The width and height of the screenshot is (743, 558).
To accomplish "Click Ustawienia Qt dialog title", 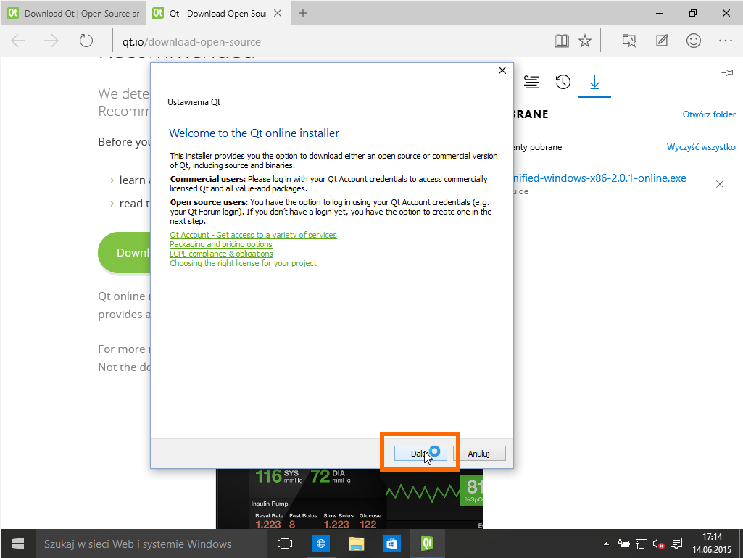I will pyautogui.click(x=194, y=102).
